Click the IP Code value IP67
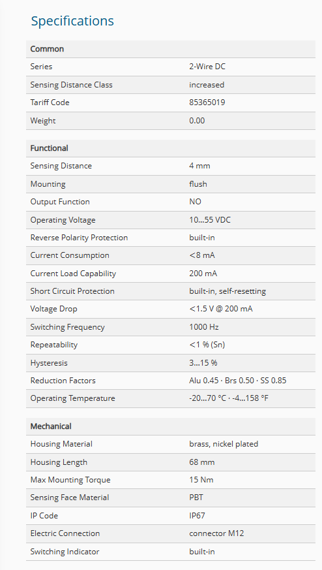The height and width of the screenshot is (570, 322). coord(197,515)
